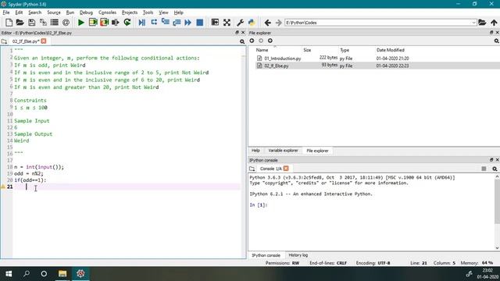Undock the Editor pane
Image resolution: width=500 pixels, height=281 pixels.
[x=237, y=33]
